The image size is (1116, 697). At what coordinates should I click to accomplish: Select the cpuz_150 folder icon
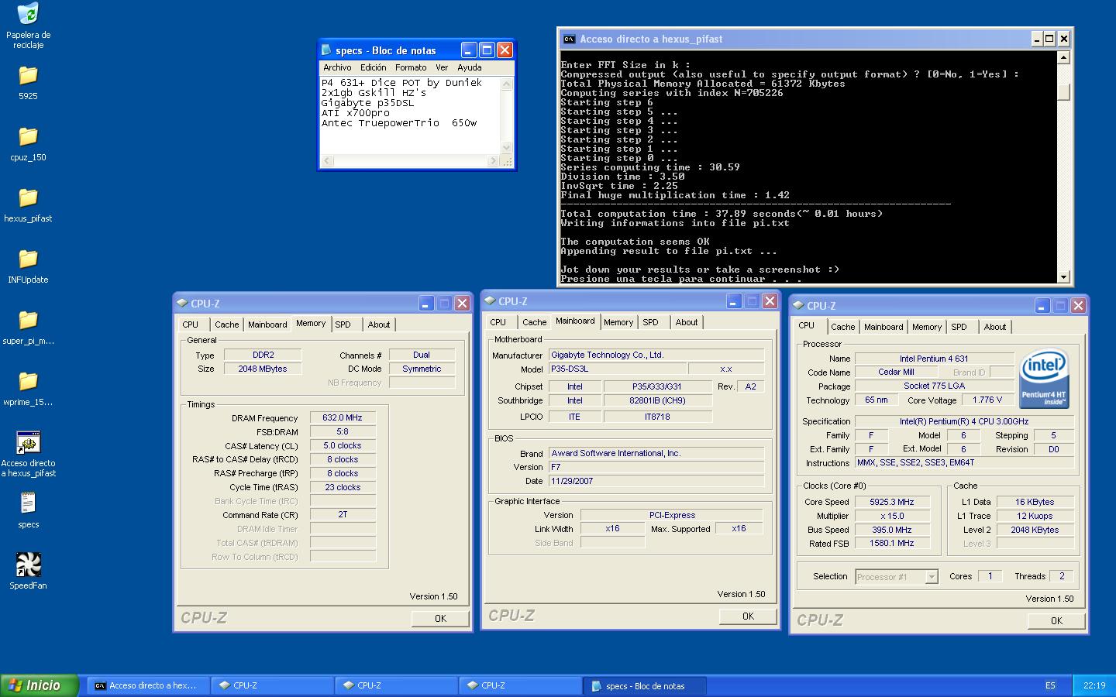click(x=28, y=136)
